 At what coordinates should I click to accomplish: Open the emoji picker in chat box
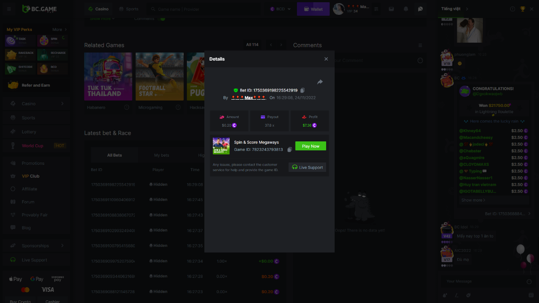[529, 281]
